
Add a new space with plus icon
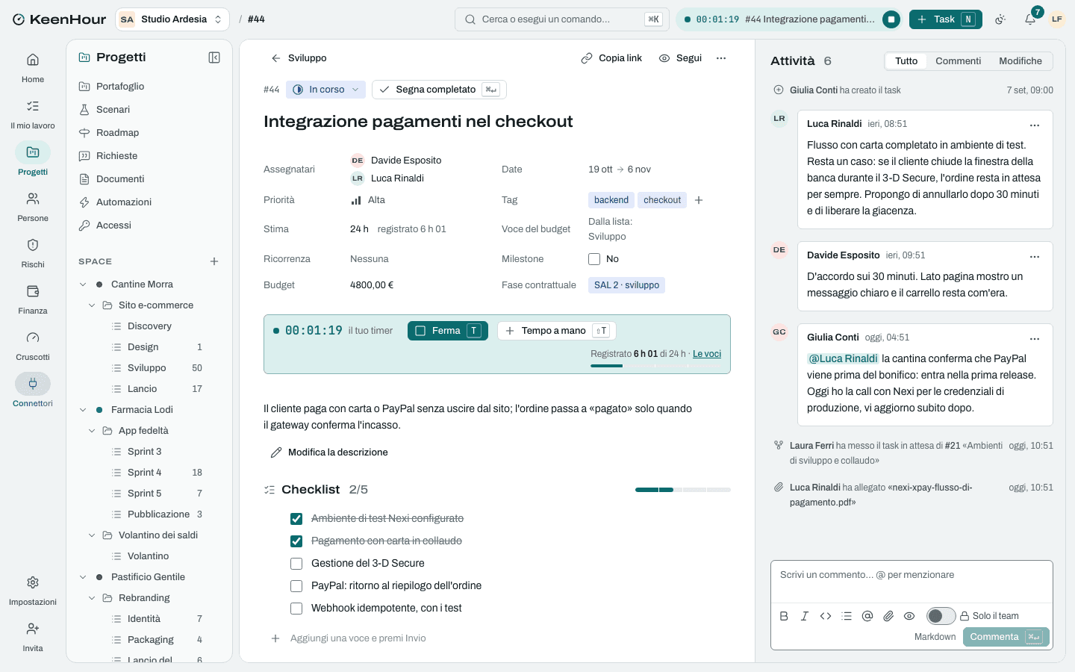pyautogui.click(x=214, y=261)
